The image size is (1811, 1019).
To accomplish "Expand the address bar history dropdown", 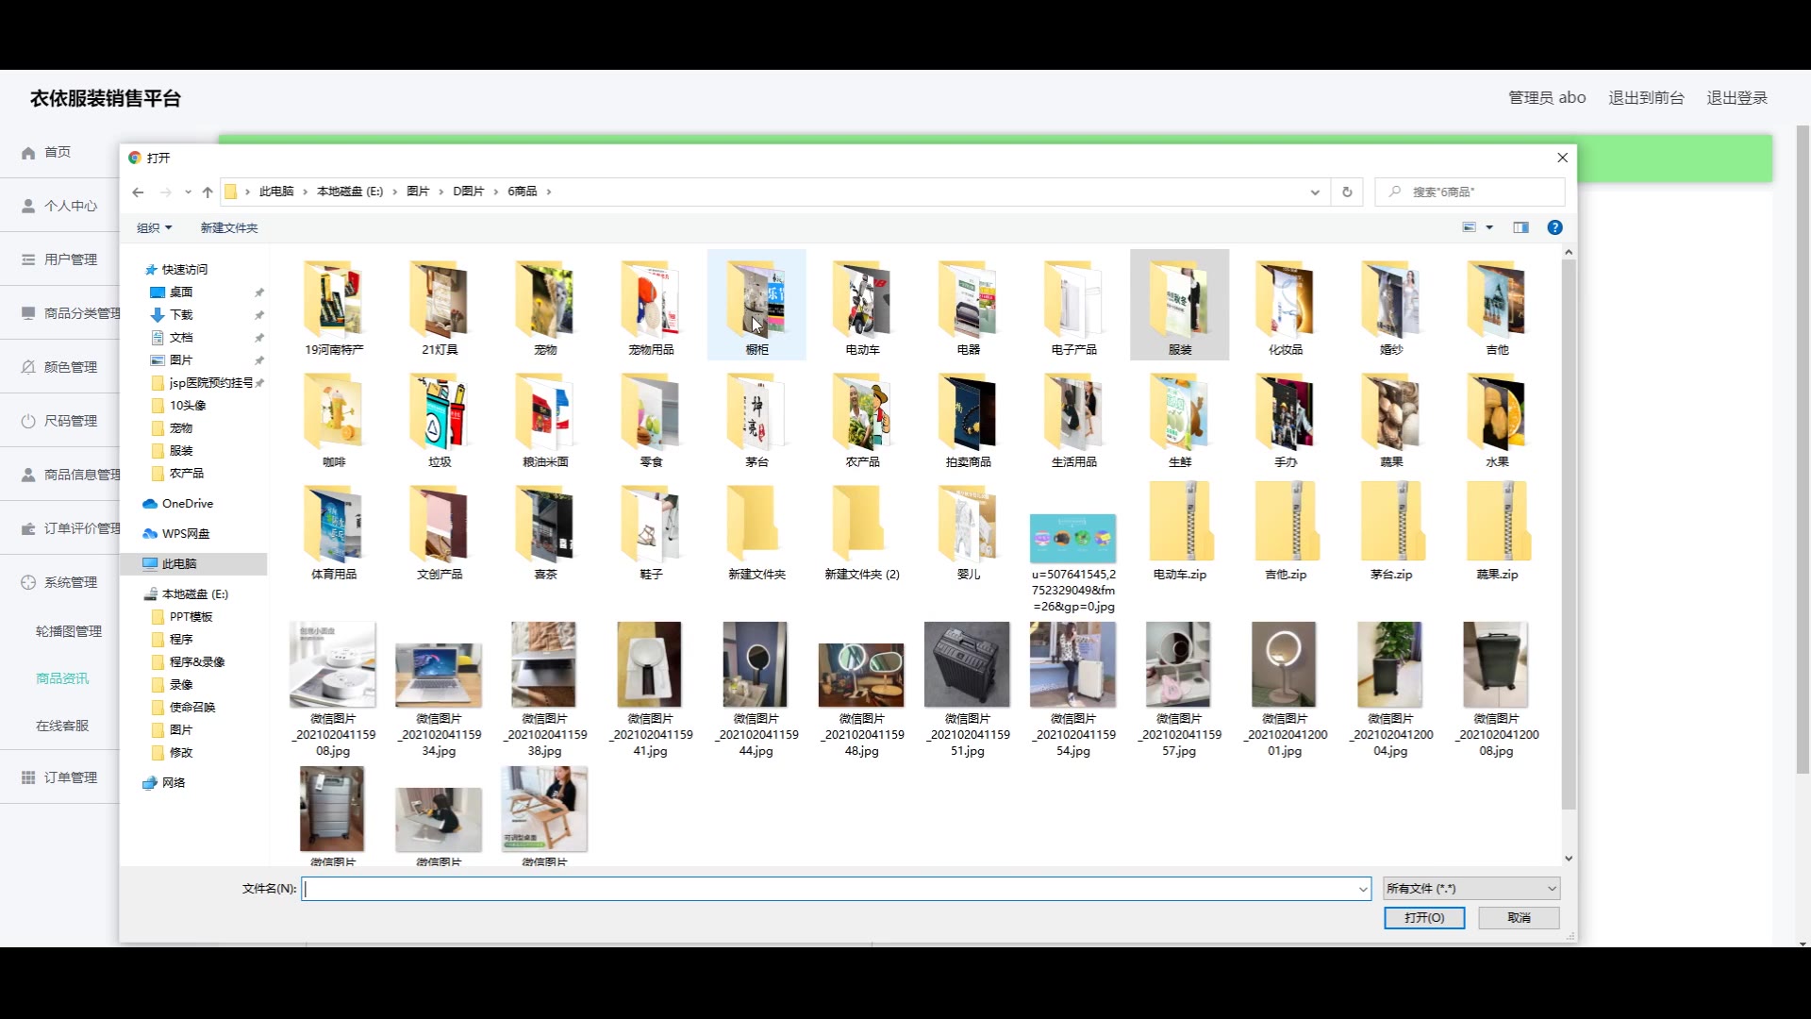I will pyautogui.click(x=1315, y=192).
